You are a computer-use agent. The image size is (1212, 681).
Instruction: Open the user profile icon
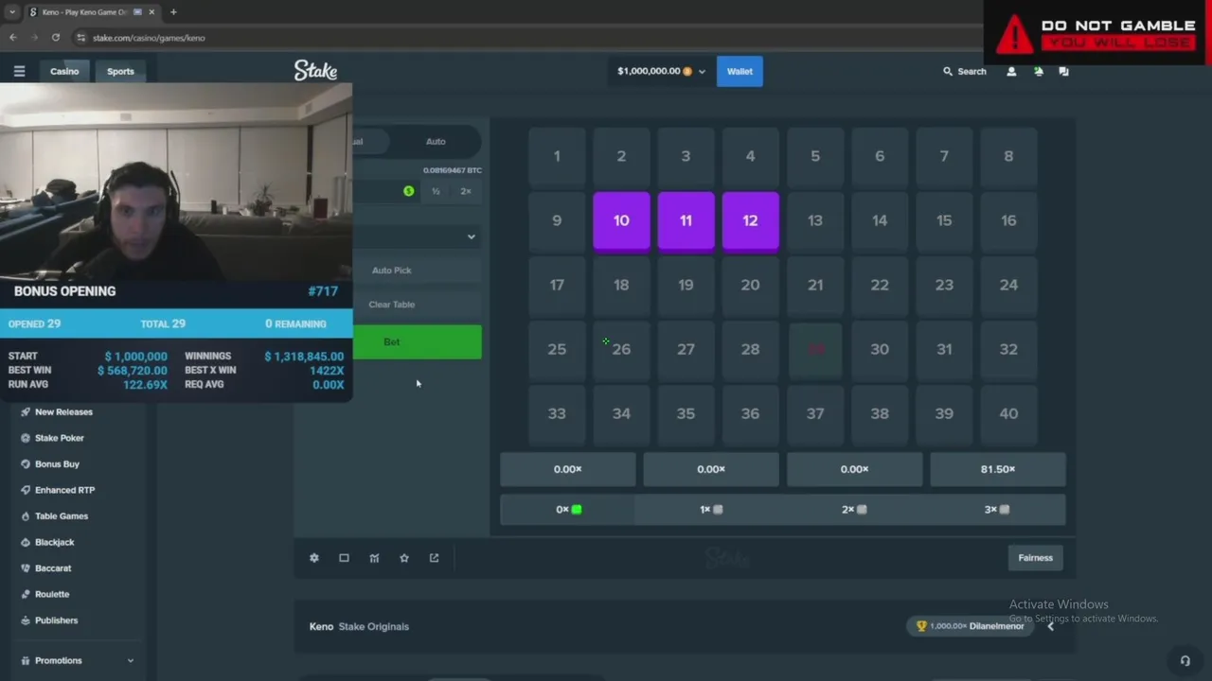(1011, 71)
